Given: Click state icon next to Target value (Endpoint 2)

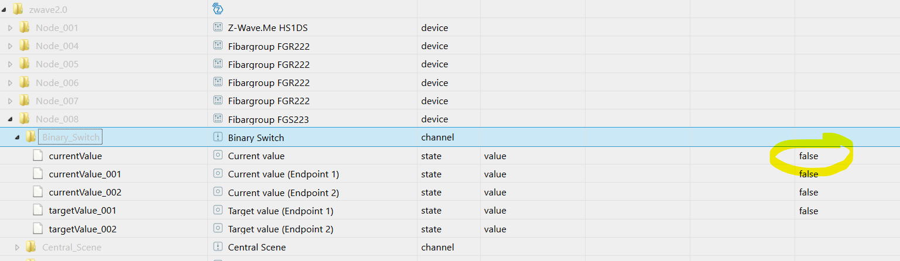Looking at the screenshot, I should (x=218, y=229).
